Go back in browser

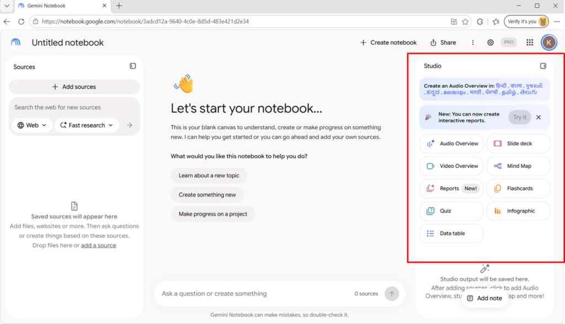[x=7, y=22]
